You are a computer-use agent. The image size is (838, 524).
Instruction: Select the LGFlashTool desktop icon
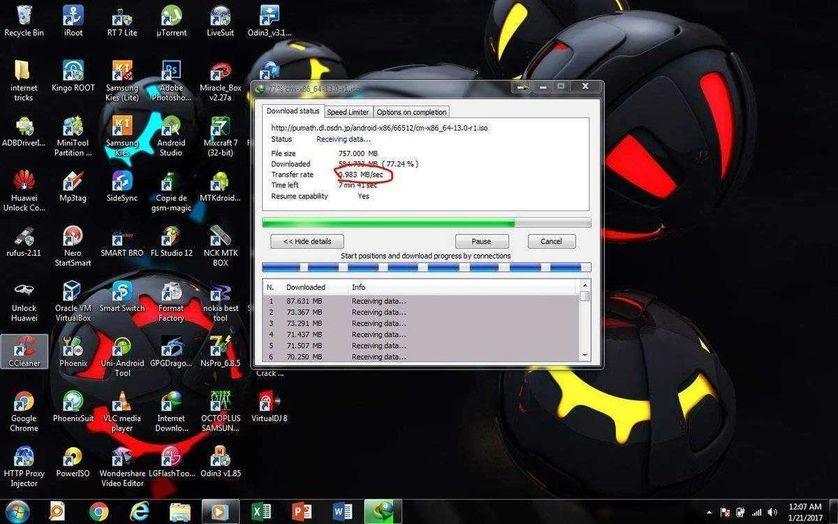171,461
